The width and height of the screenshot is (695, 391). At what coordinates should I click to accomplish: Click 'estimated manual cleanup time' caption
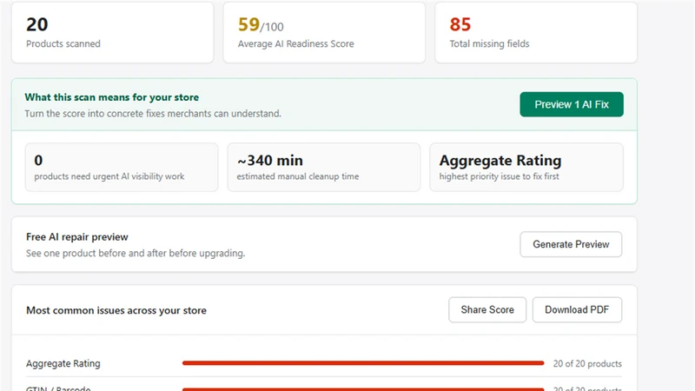click(x=298, y=176)
